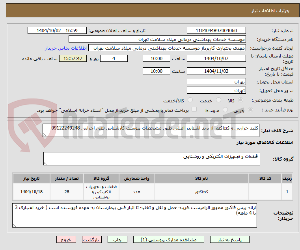Click the quantity cell showing 28
The image size is (300, 250).
[67, 192]
